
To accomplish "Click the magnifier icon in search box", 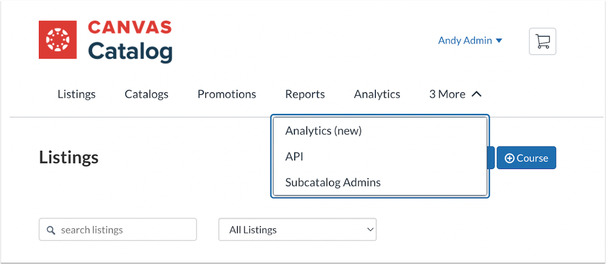I will pyautogui.click(x=50, y=230).
